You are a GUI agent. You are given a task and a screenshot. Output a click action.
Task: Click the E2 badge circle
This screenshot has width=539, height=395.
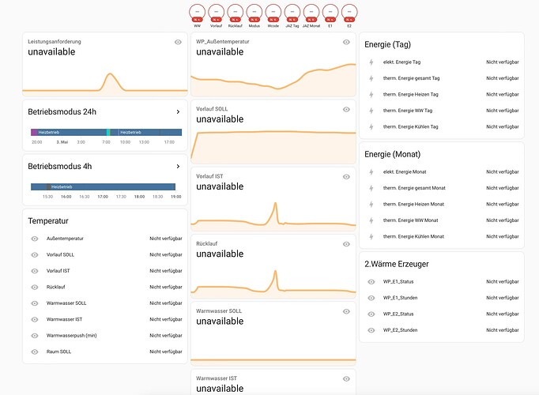(x=349, y=13)
